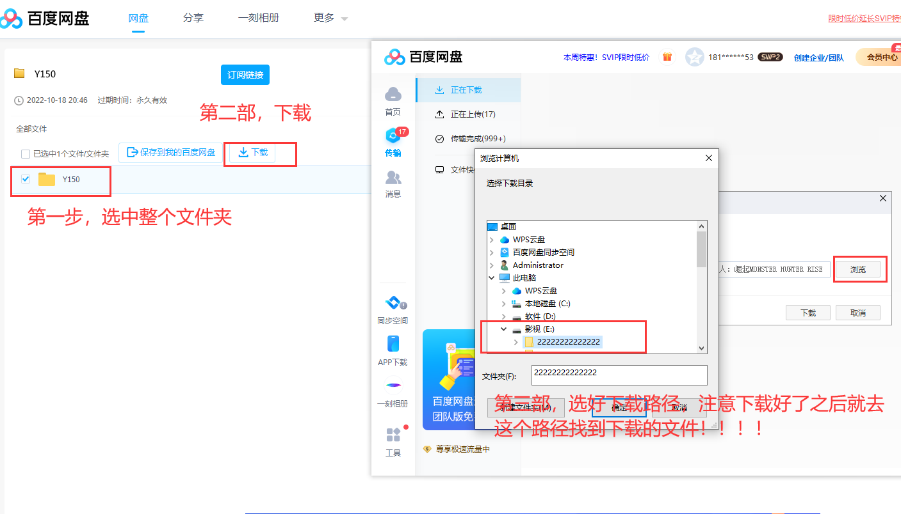
Task: Click 本周特惠！SVIP限时低价 link
Action: click(x=606, y=58)
